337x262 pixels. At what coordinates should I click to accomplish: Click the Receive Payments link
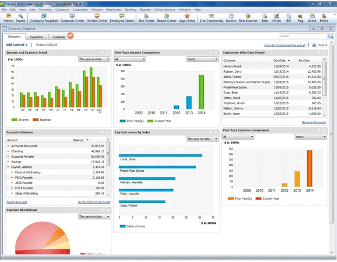click(314, 122)
